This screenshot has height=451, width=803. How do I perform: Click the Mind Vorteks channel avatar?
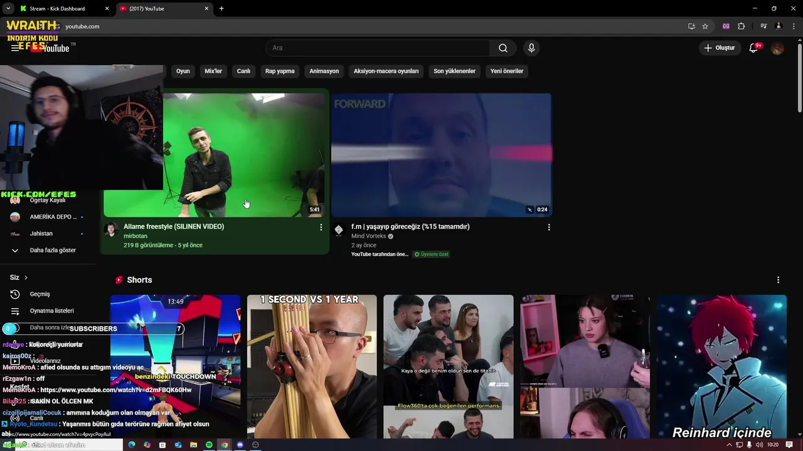coord(339,230)
